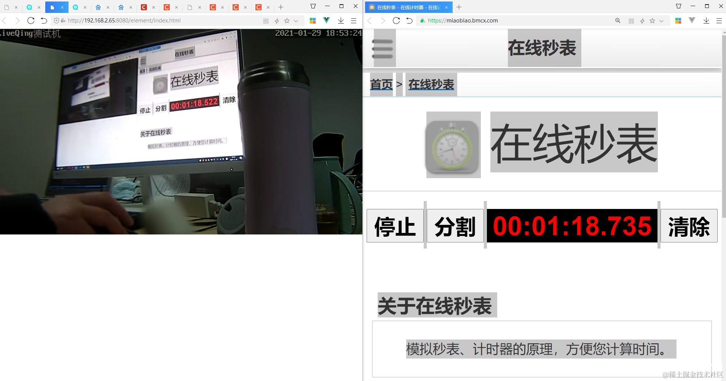Click the padlock icon on miaobiao.bmcx.com

423,21
